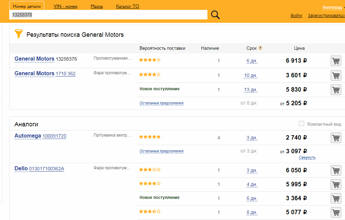The width and height of the screenshot is (345, 220).
Task: Click the part number search field
Action: [109, 15]
